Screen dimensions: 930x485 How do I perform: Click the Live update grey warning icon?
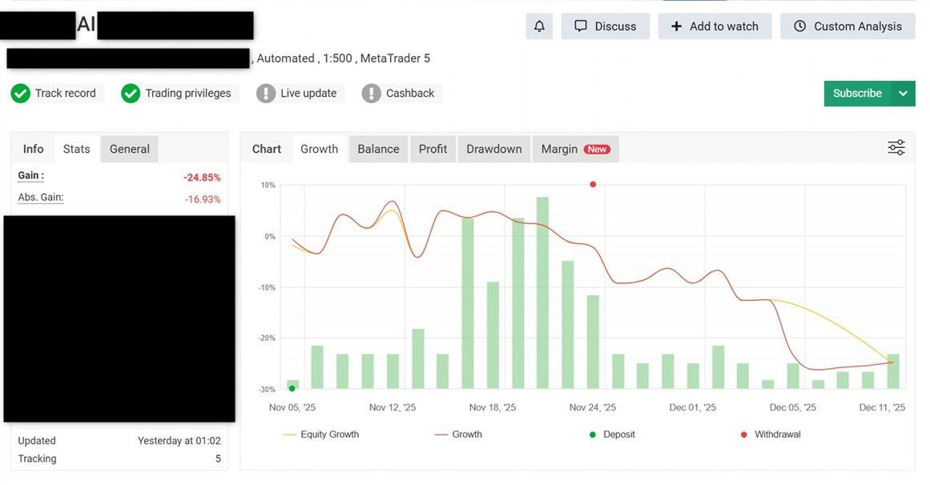[x=266, y=94]
